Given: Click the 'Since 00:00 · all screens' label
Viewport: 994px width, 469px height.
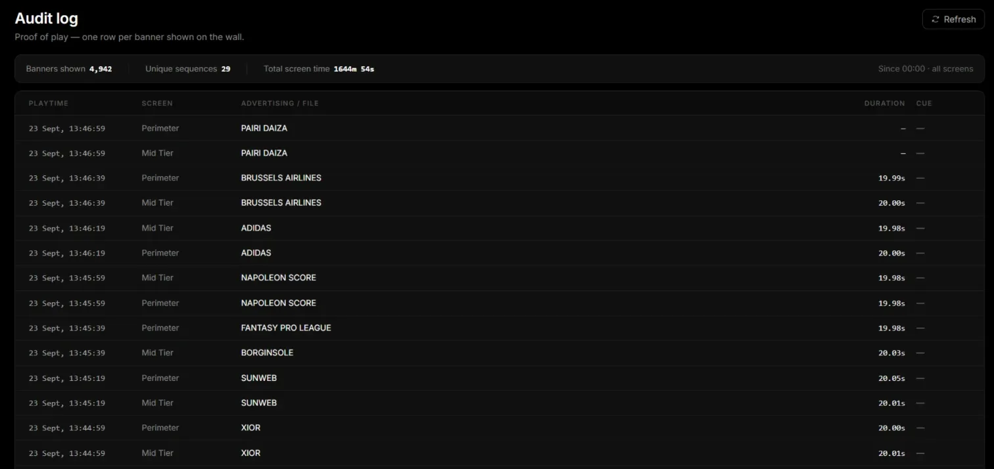Looking at the screenshot, I should (x=926, y=68).
